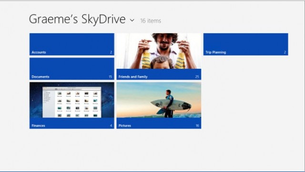Click the Pictures label text
The image size is (305, 172).
(125, 125)
